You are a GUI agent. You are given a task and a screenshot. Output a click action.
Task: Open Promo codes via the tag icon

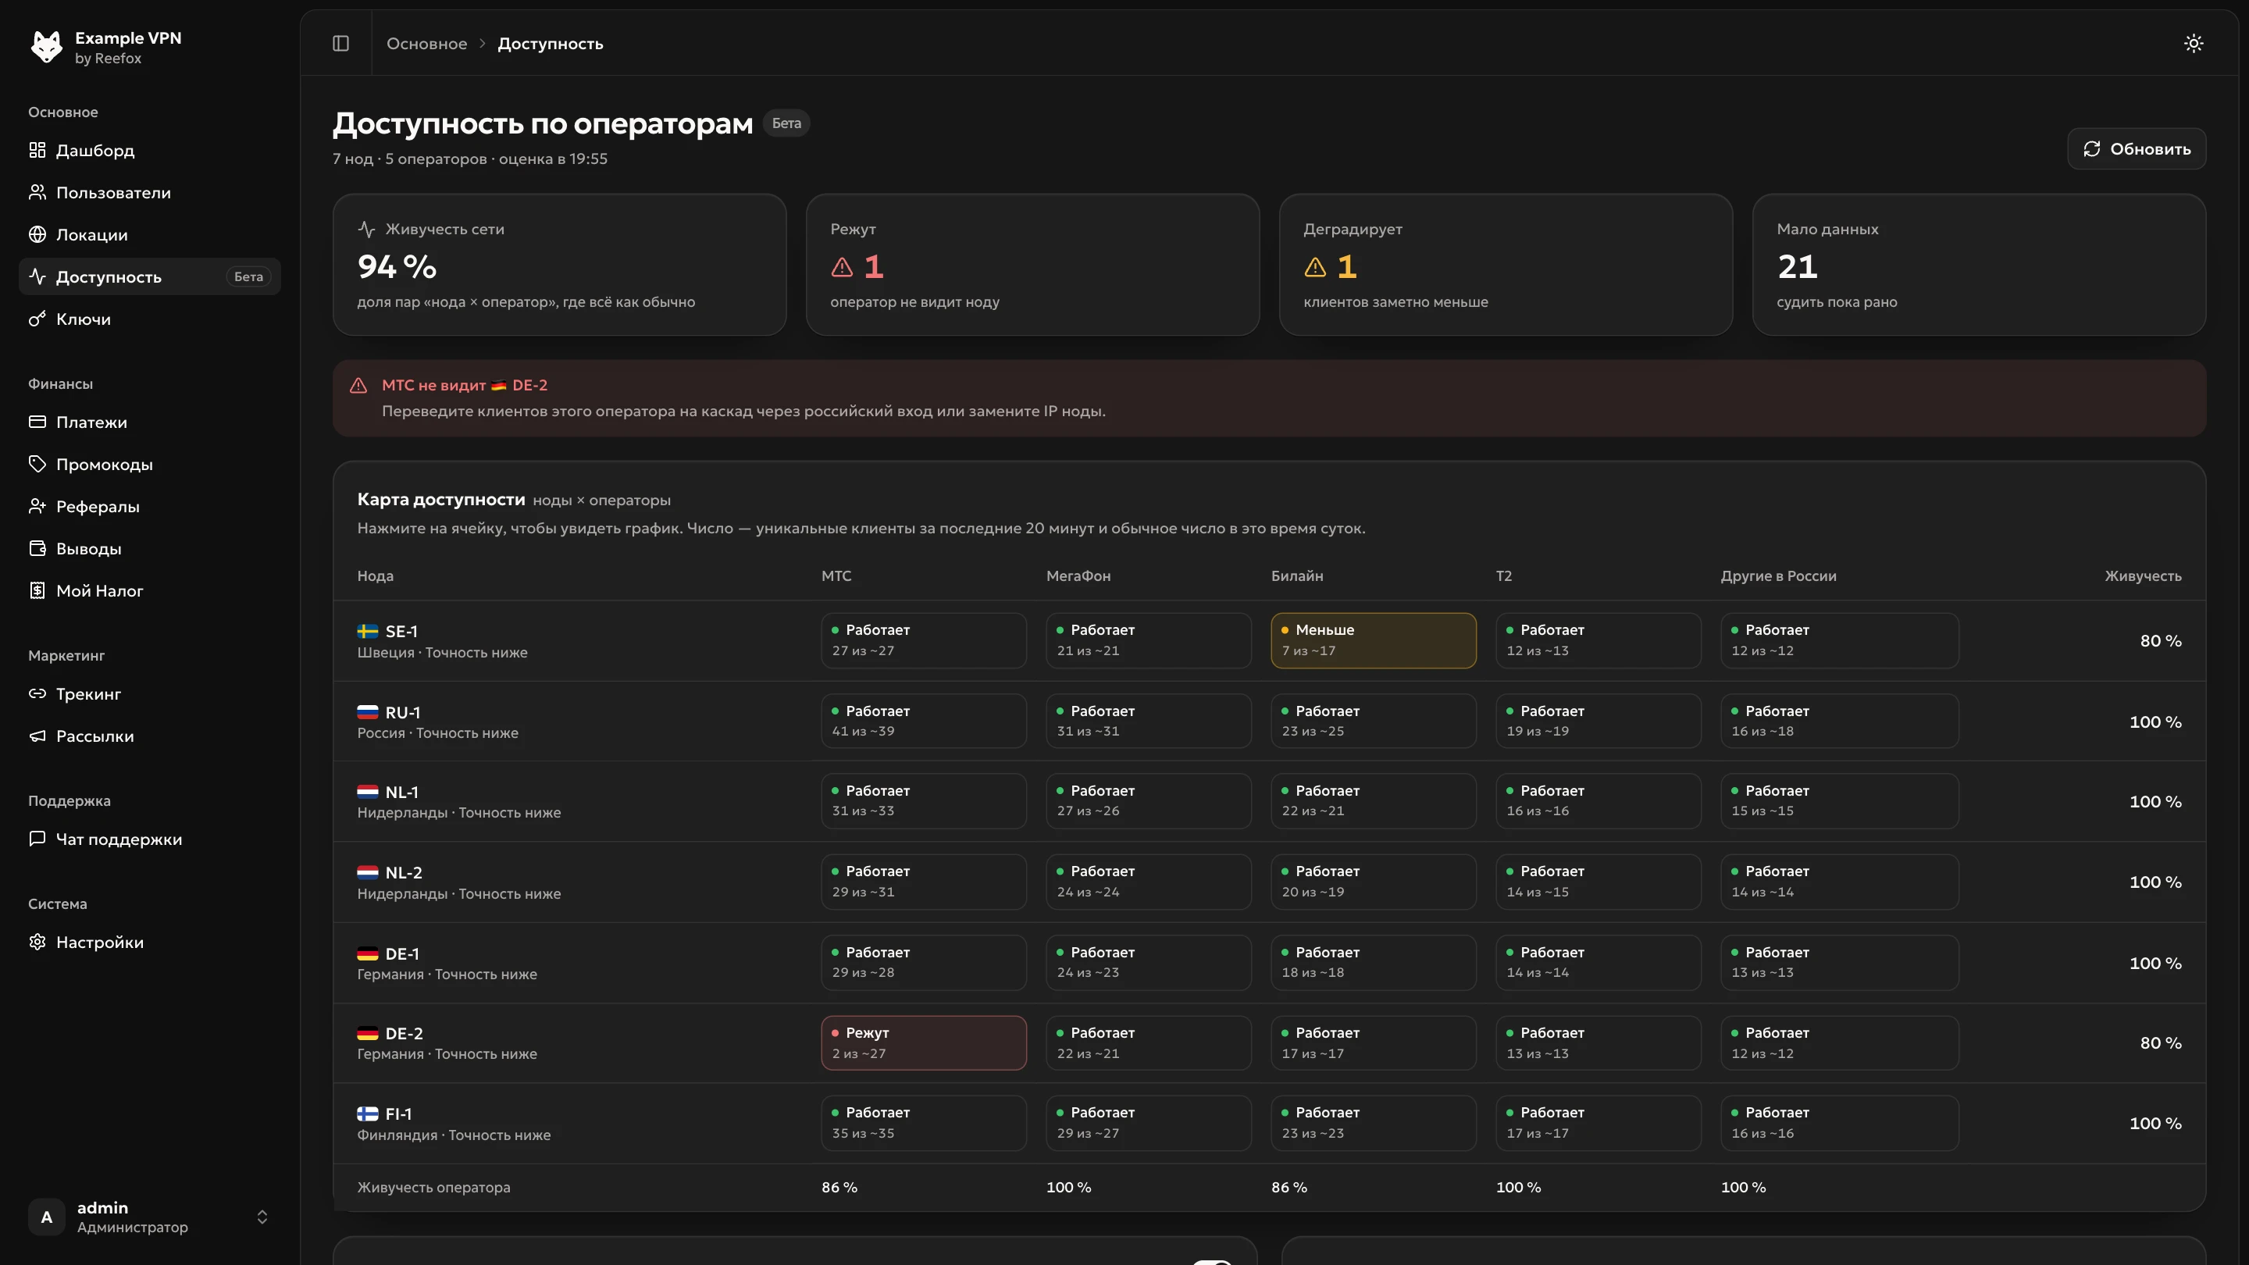(x=37, y=464)
